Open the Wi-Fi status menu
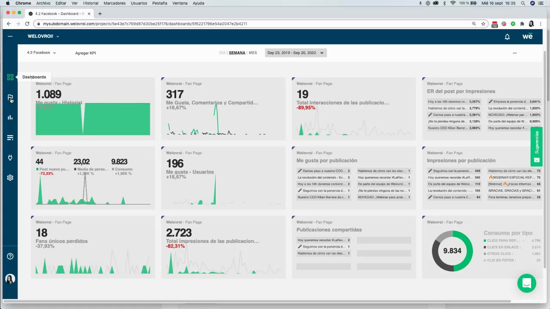The height and width of the screenshot is (309, 550). [x=452, y=3]
